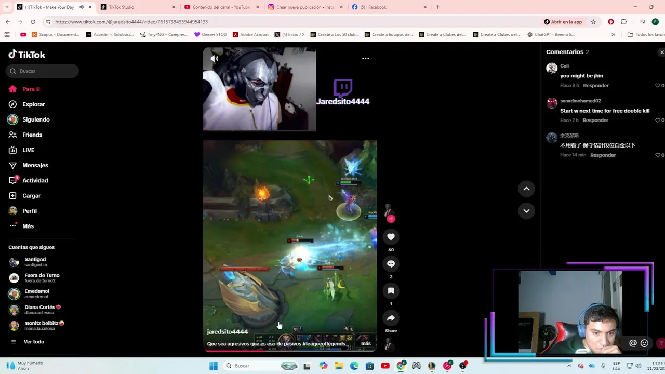This screenshot has width=665, height=374.
Task: Click the Share arrow icon
Action: click(x=391, y=318)
